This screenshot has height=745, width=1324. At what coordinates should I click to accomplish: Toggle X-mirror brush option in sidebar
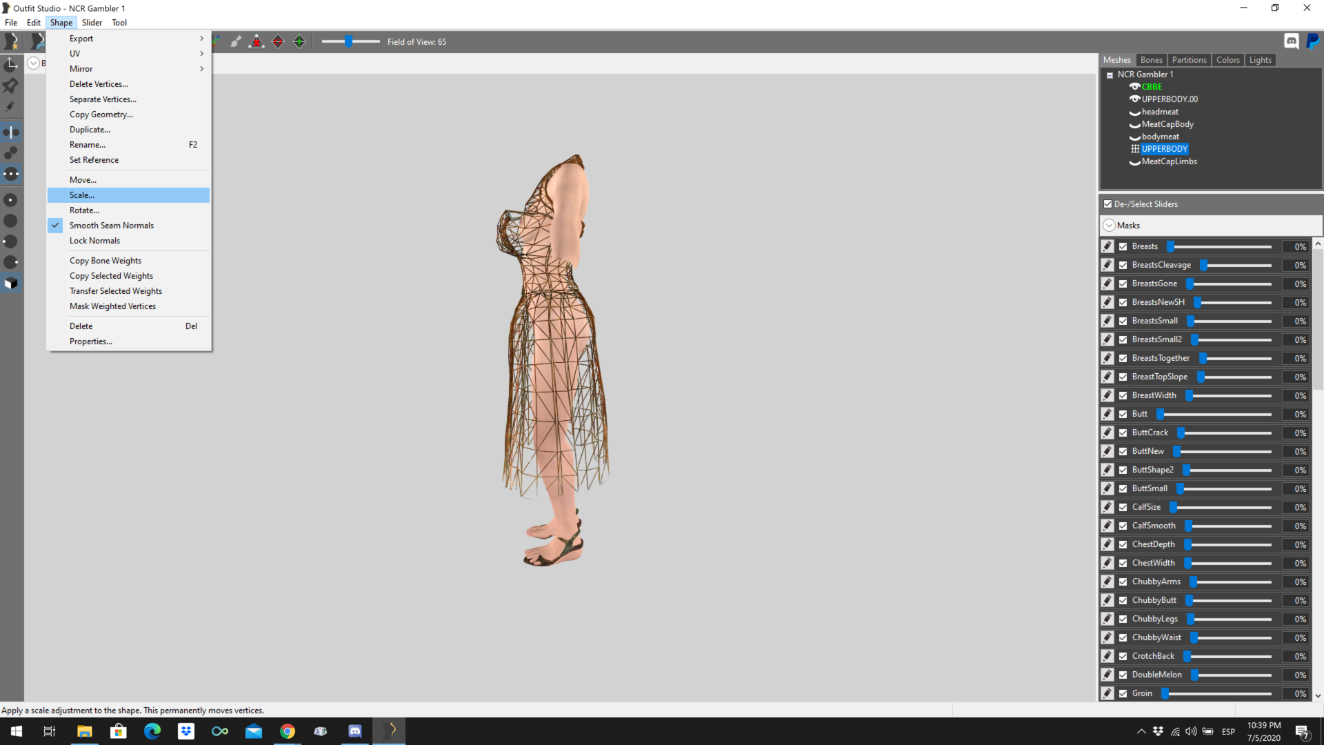click(x=11, y=132)
